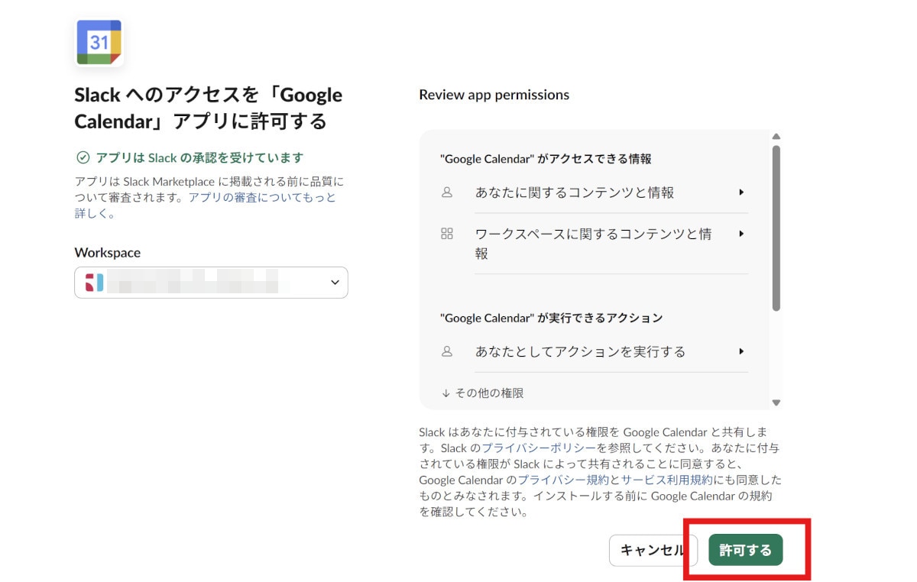Click the scrollbar down arrow in permissions panel
This screenshot has width=917, height=582.
point(776,403)
